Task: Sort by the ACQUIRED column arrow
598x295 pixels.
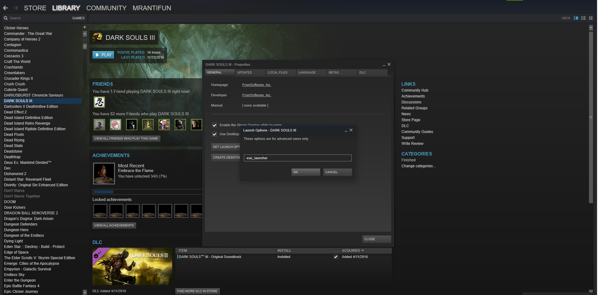Action: tap(363, 250)
